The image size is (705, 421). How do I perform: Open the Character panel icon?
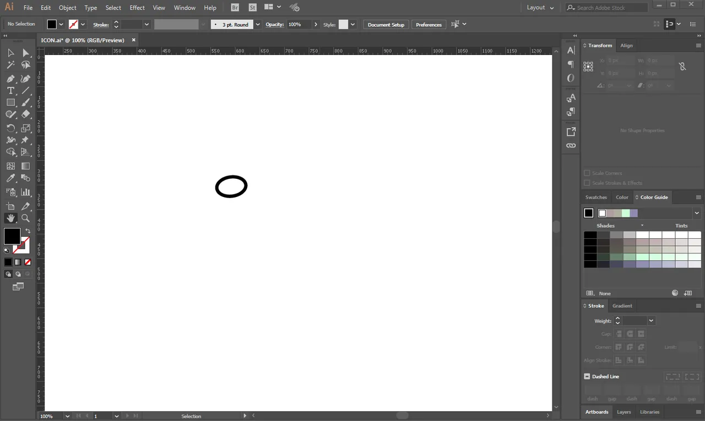571,50
